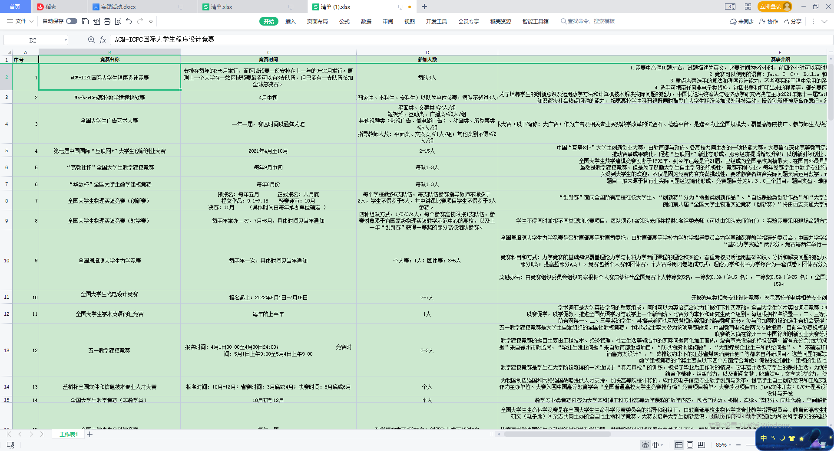Switch to the 清单.xlsx document tab
This screenshot has width=834, height=451.
click(222, 7)
